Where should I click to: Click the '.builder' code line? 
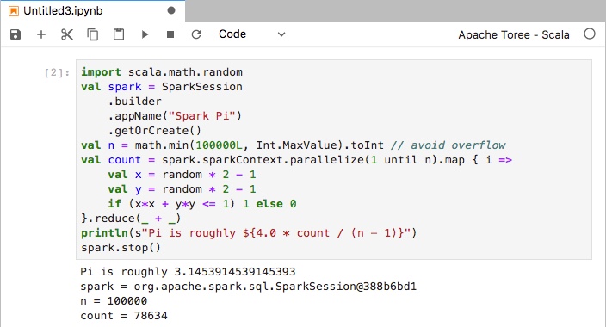tap(134, 102)
